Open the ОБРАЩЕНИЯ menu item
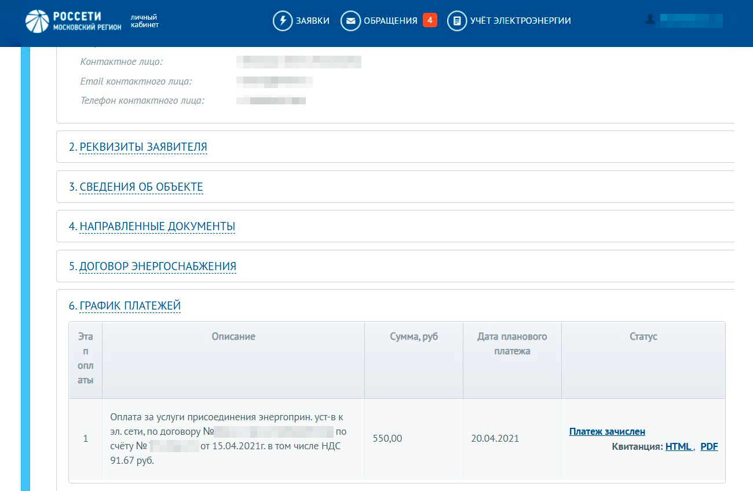Viewport: 753px width, 491px height. tap(390, 21)
